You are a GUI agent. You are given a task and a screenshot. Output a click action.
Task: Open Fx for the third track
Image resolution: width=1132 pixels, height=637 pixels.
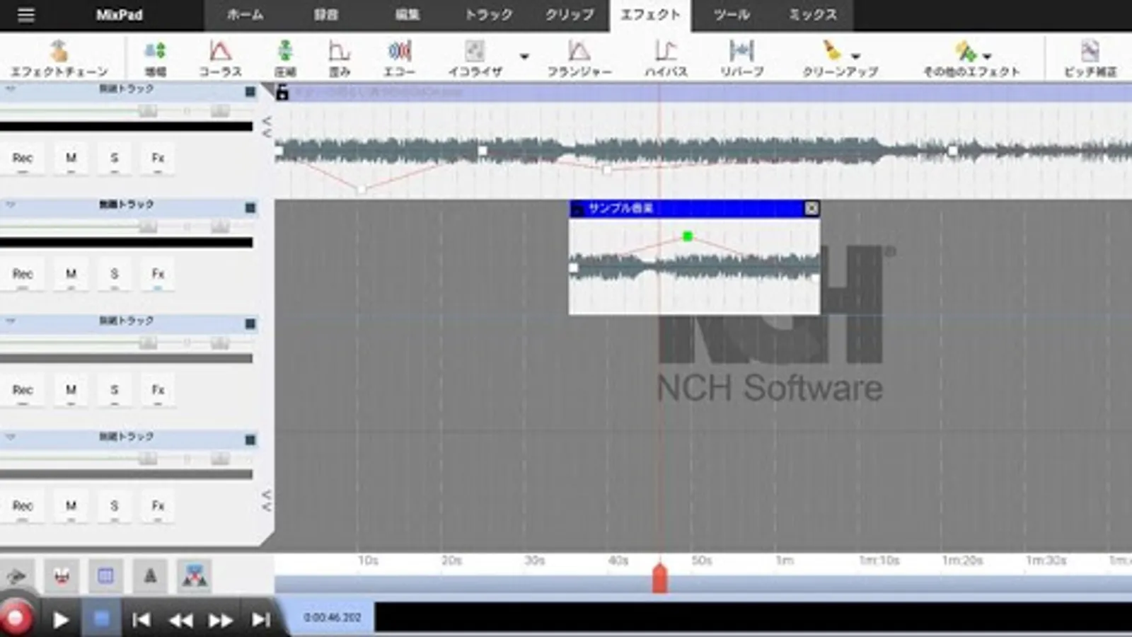158,391
